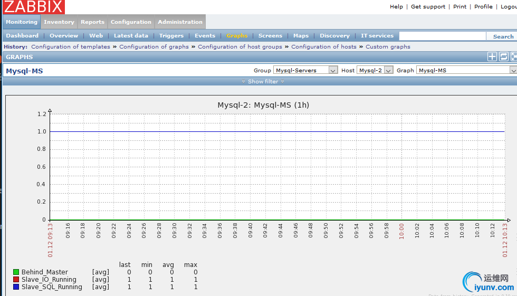Click the 09:30 time axis label

(175, 231)
